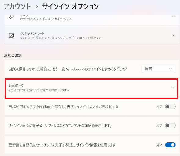
Task: Open the 動的ロック setting row
Action: (x=91, y=88)
